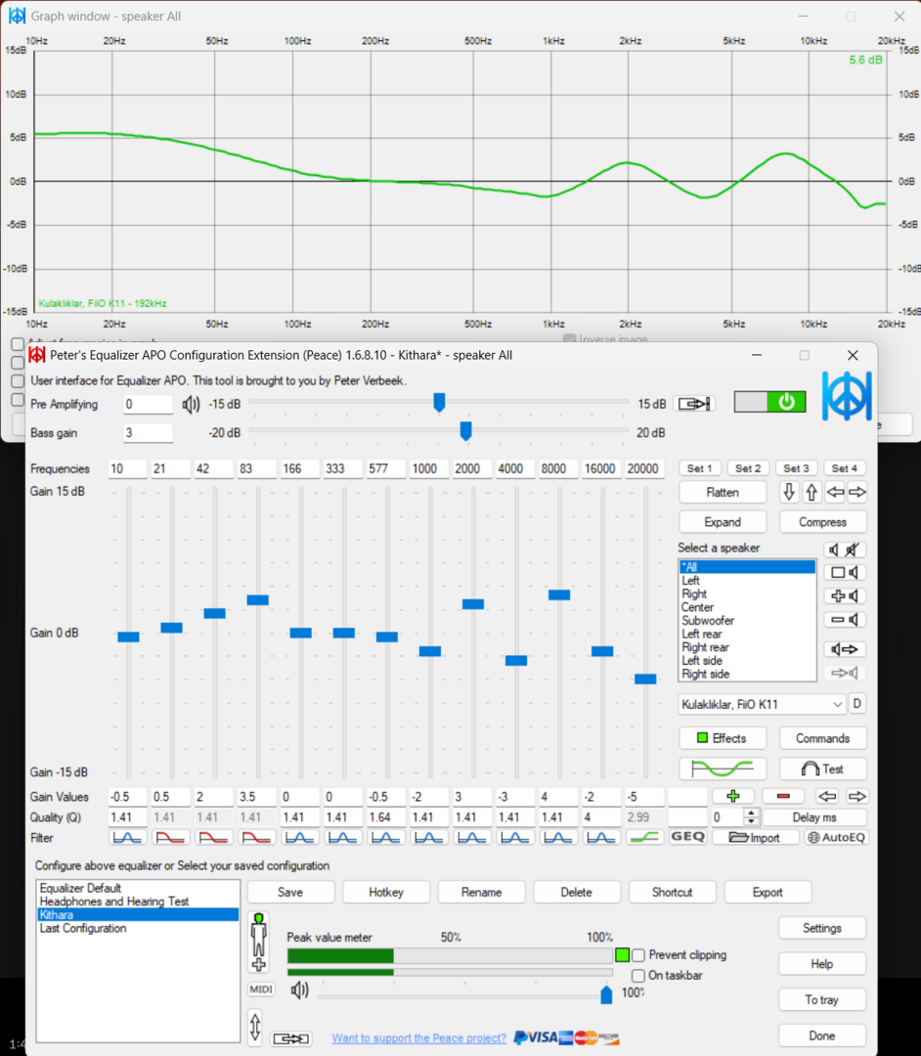This screenshot has height=1056, width=921.
Task: Open the Settings button
Action: pos(822,928)
